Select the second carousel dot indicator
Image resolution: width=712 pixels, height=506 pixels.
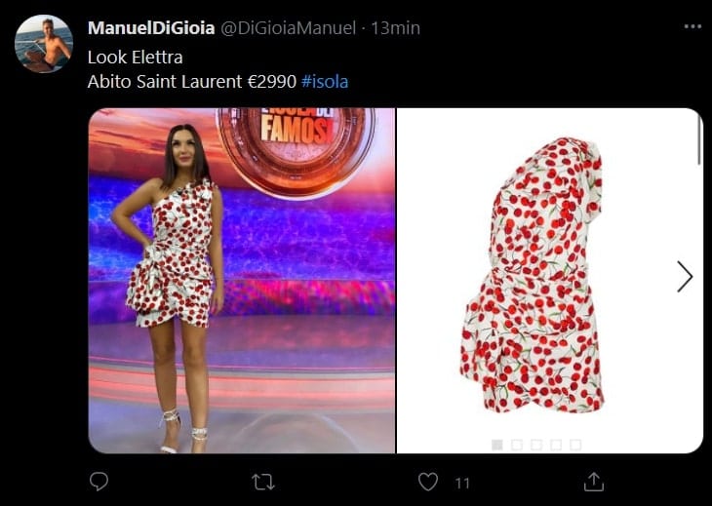point(517,445)
